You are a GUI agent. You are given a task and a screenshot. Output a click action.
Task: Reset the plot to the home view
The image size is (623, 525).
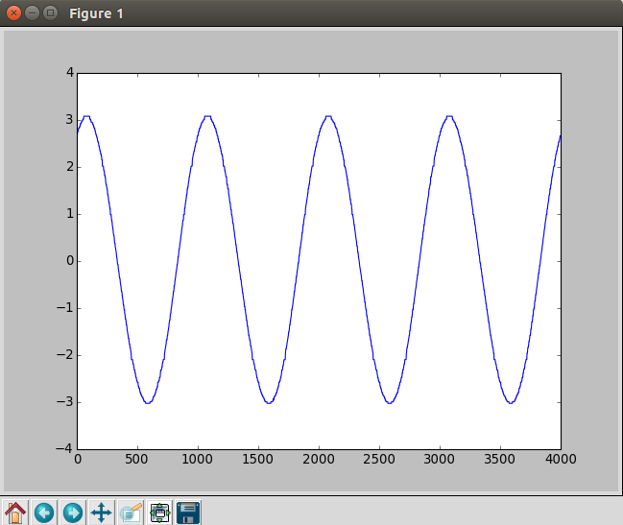click(15, 513)
